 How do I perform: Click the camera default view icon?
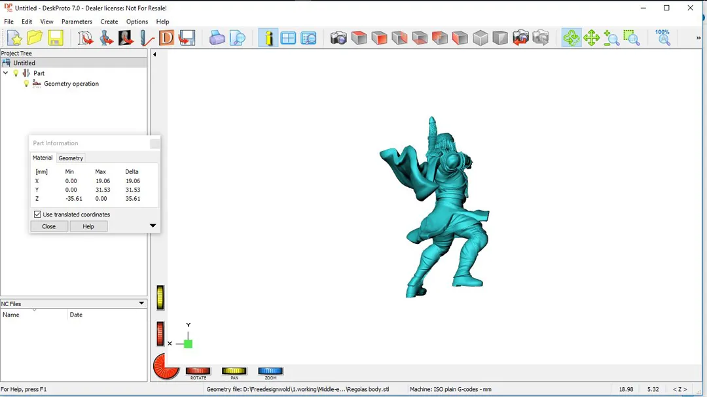tap(338, 38)
